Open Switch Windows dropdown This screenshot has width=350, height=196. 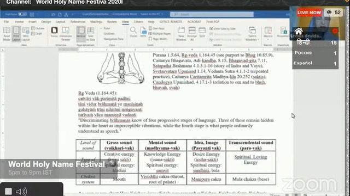click(x=252, y=34)
